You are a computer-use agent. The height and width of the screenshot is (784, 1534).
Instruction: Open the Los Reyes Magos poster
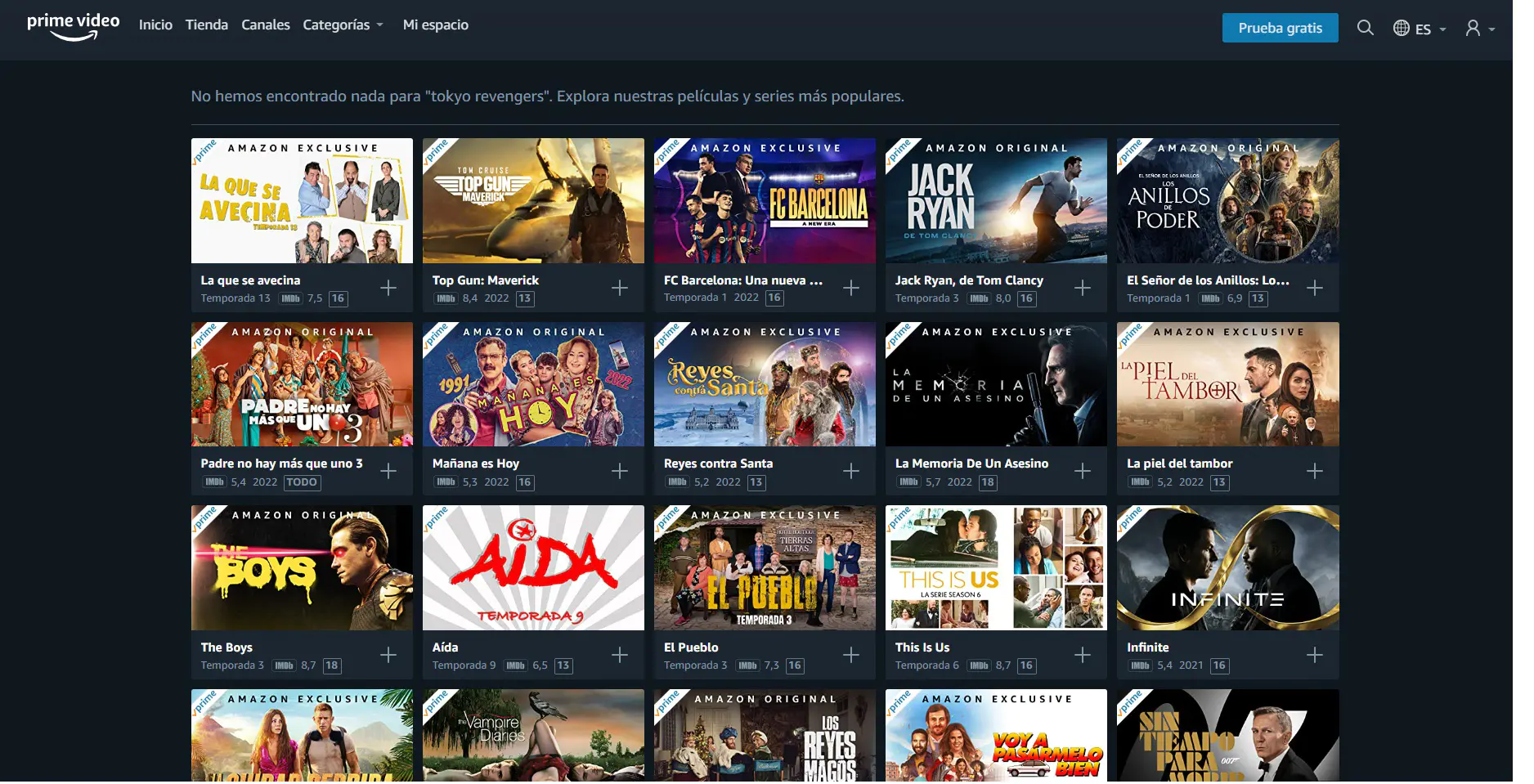(x=765, y=736)
